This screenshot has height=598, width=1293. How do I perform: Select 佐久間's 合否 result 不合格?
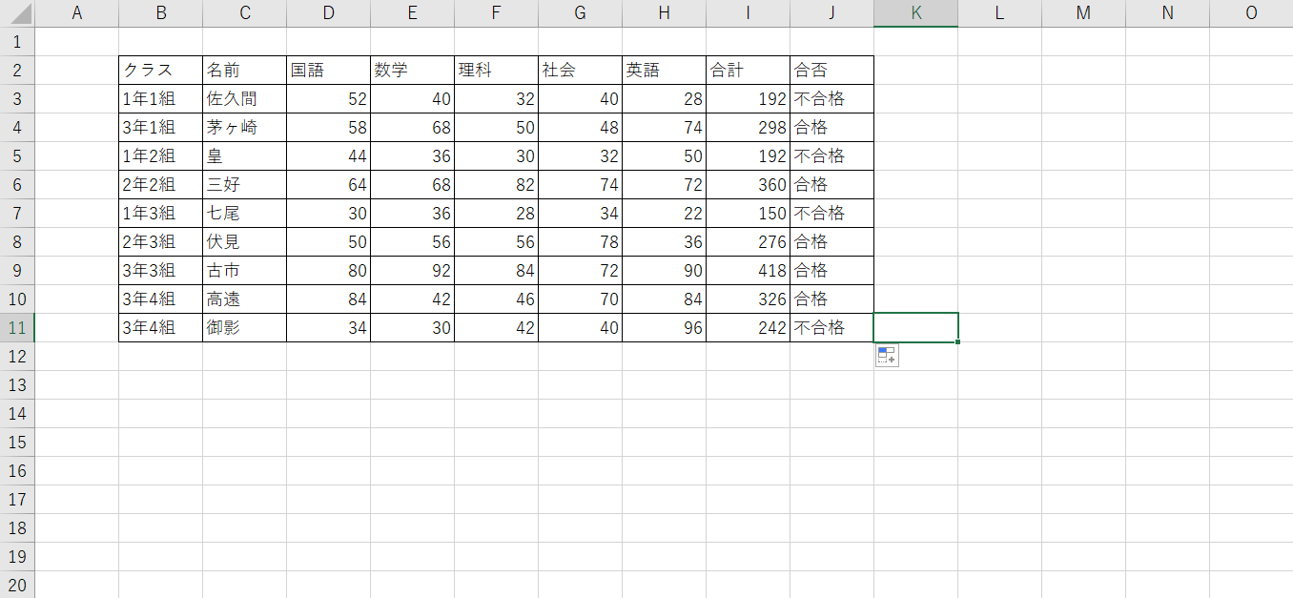point(832,99)
